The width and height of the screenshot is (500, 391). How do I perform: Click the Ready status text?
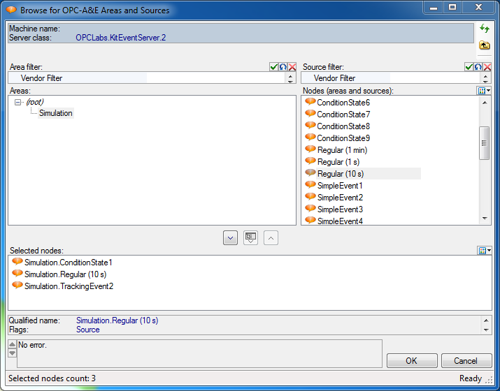(x=471, y=378)
